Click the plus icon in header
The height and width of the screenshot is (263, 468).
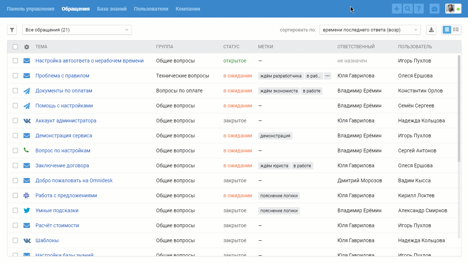[x=396, y=9]
